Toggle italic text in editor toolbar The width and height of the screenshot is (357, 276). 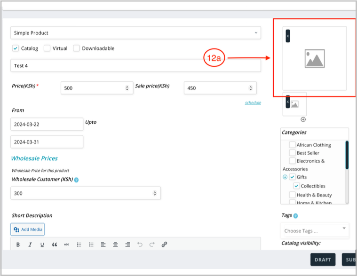tap(30, 244)
